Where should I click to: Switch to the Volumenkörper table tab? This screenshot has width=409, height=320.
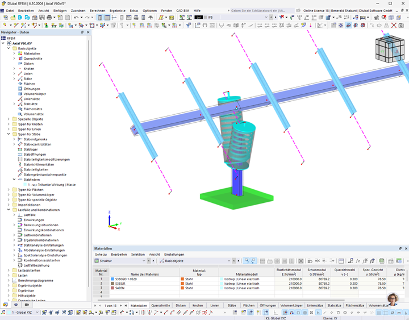(x=291, y=305)
